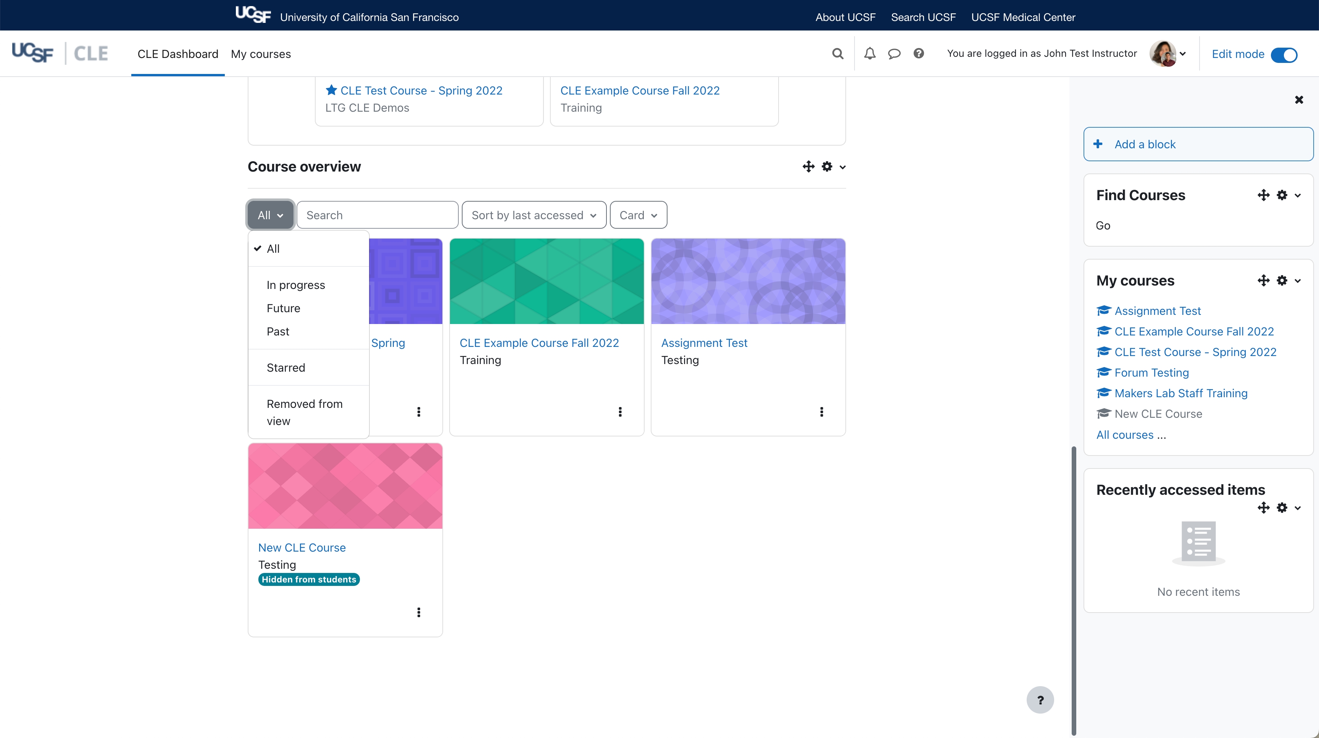This screenshot has height=738, width=1319.
Task: Toggle the Edit mode switch
Action: click(x=1284, y=55)
